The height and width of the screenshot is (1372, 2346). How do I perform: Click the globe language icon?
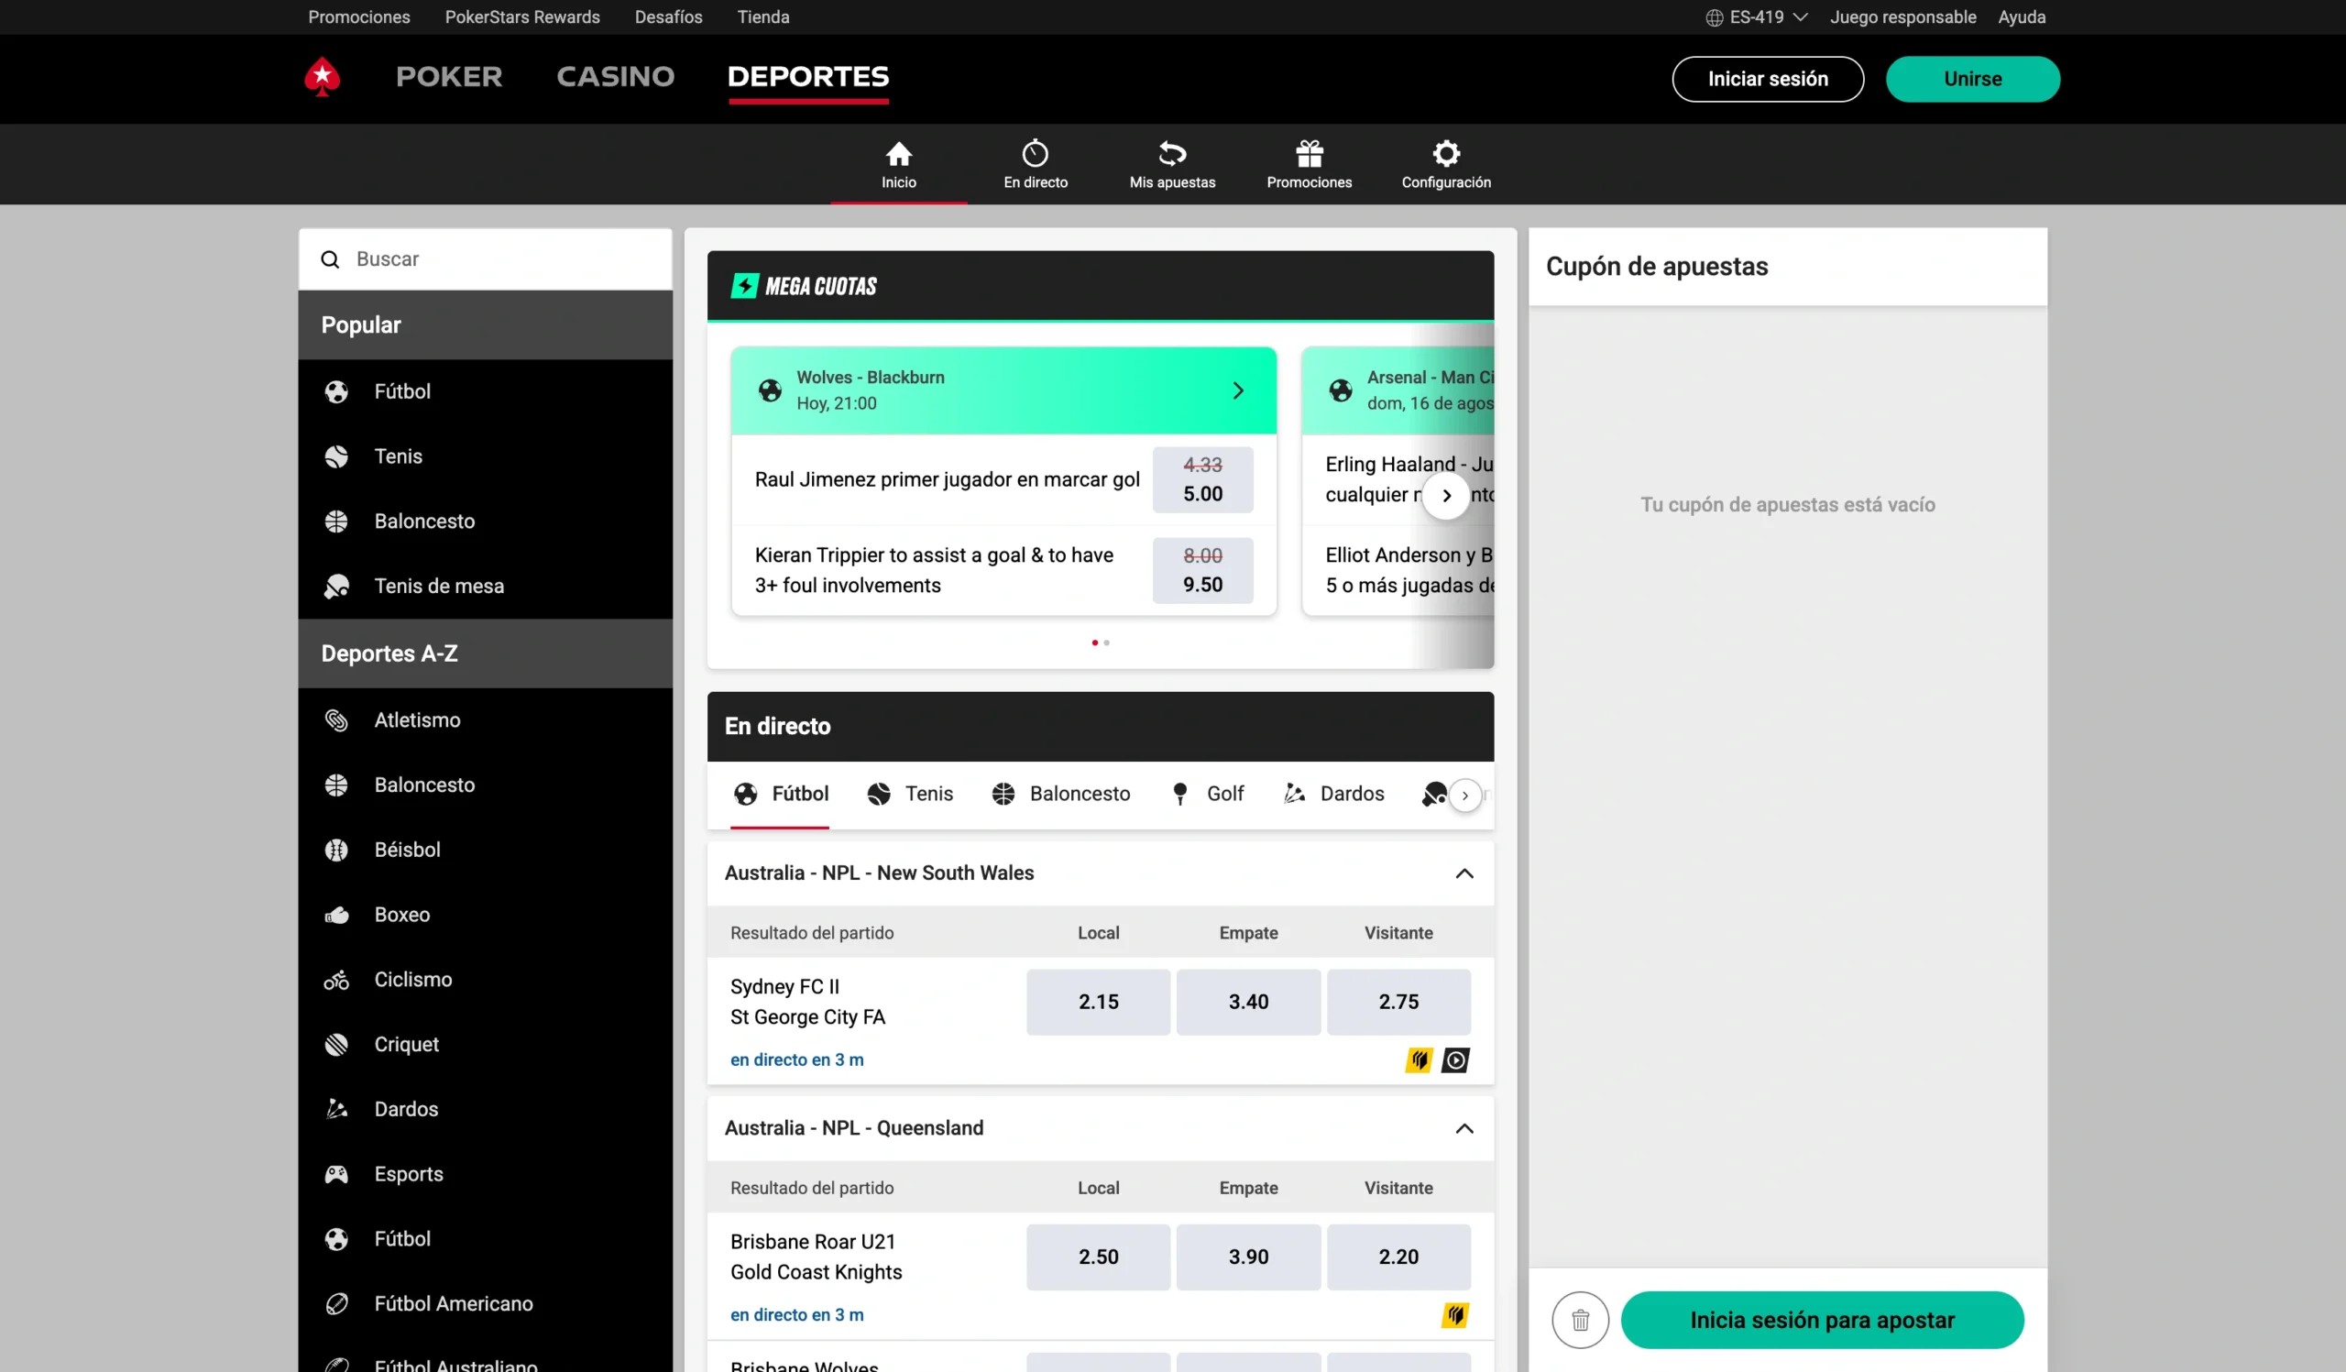click(1714, 17)
